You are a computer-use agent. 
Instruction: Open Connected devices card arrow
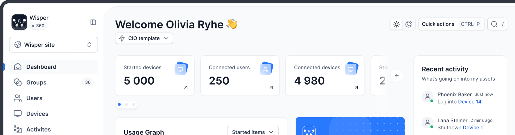click(356, 87)
